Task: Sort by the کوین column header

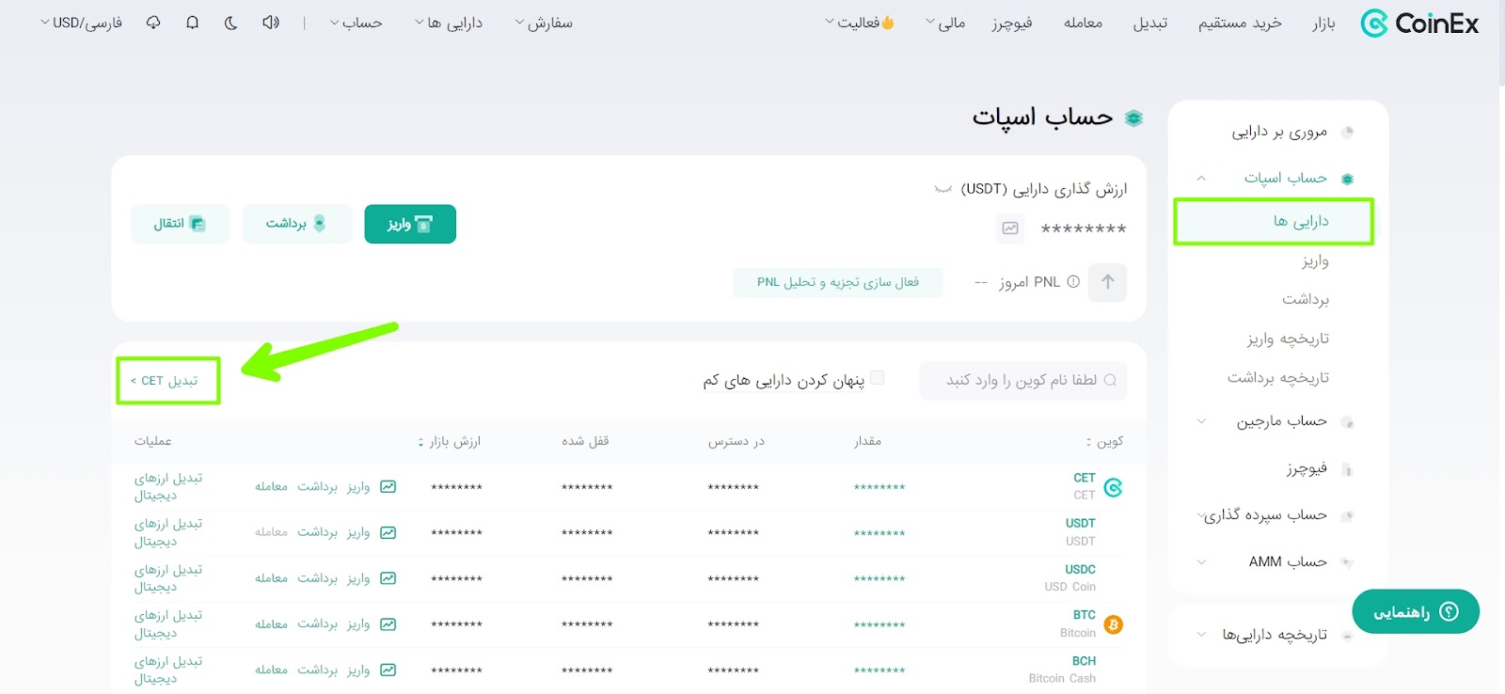Action: coord(1104,441)
